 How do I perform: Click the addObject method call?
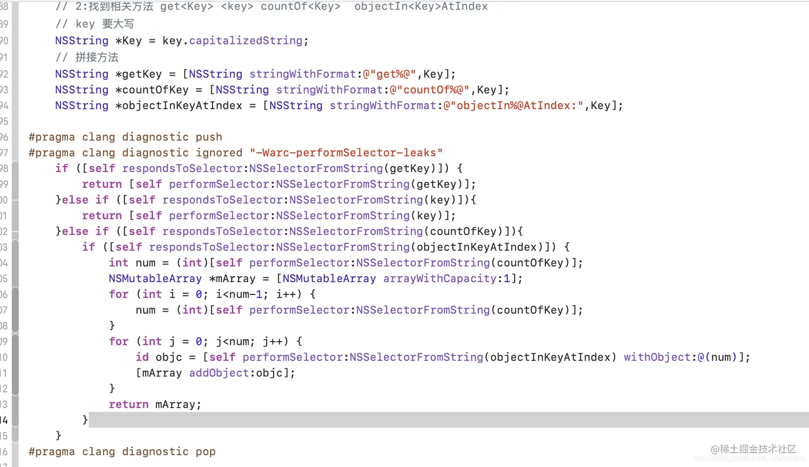tap(219, 373)
